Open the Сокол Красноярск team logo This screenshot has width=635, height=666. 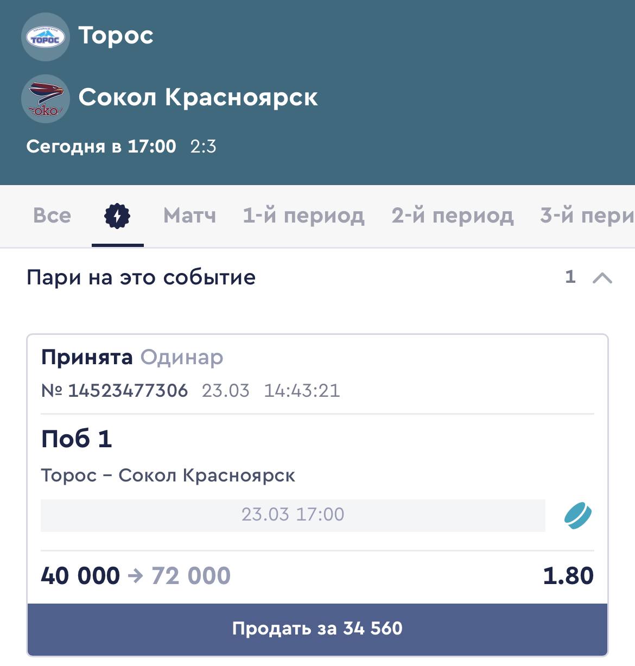(x=46, y=99)
